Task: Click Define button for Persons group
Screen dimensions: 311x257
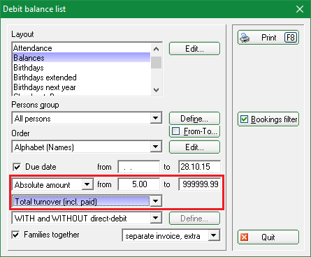Action: (194, 119)
